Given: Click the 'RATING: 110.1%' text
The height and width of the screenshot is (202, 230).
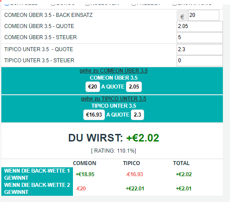Looking at the screenshot, I should (x=113, y=151).
